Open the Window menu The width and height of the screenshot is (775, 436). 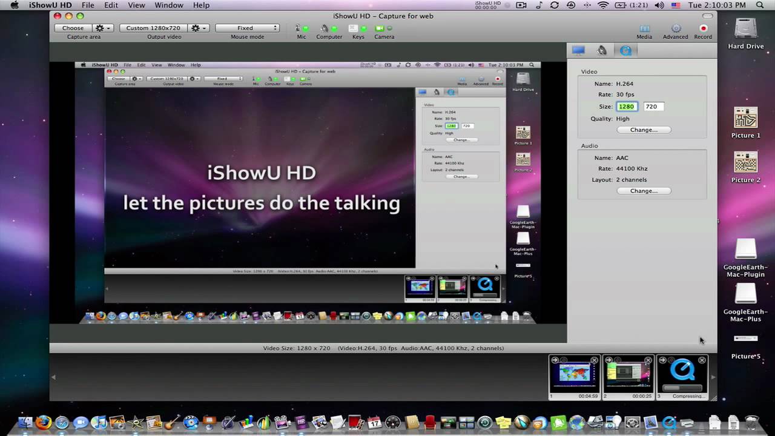[x=169, y=5]
